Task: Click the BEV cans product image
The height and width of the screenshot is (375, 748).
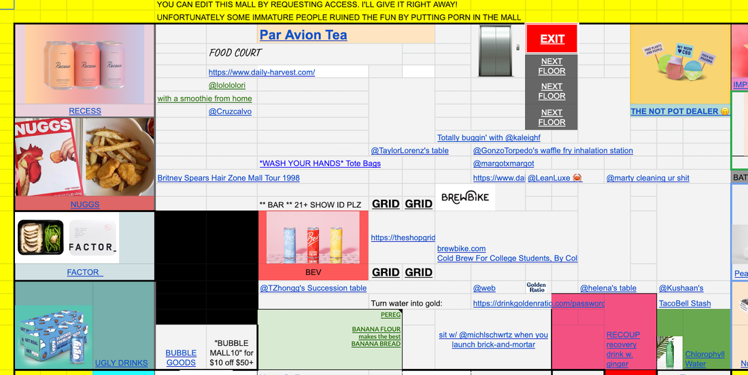Action: (x=313, y=238)
